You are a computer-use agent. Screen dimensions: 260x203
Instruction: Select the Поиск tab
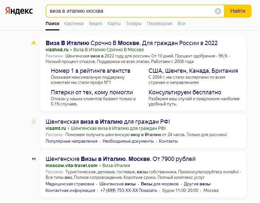coord(52,23)
